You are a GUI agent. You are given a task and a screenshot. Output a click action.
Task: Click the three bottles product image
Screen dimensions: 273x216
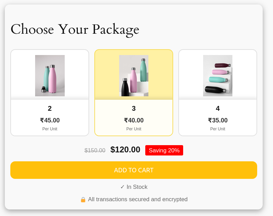point(134,76)
